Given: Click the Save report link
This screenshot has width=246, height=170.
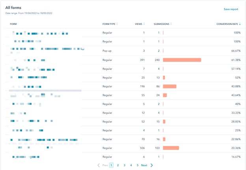Looking at the screenshot, I should click(231, 9).
